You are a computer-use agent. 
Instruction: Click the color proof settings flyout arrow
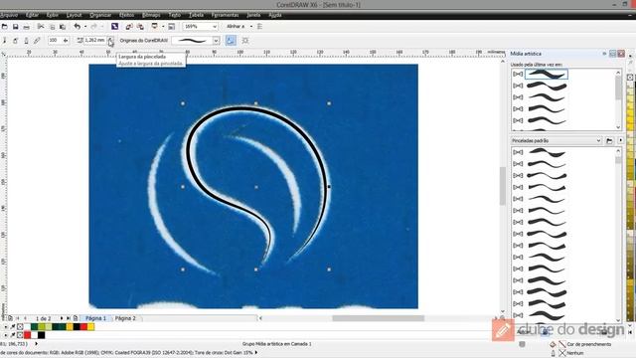coord(256,353)
